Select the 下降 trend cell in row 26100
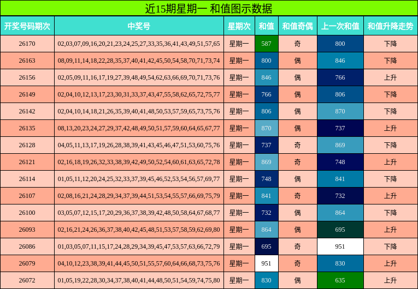Image resolution: width=418 pixels, height=289 pixels. pyautogui.click(x=391, y=213)
